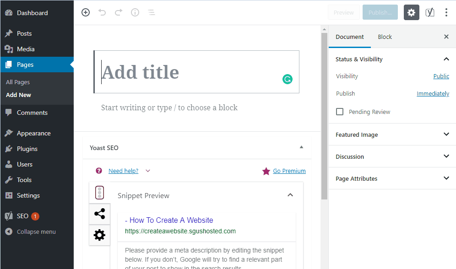Click the snippet meta description text
The image size is (456, 269).
[x=205, y=259]
